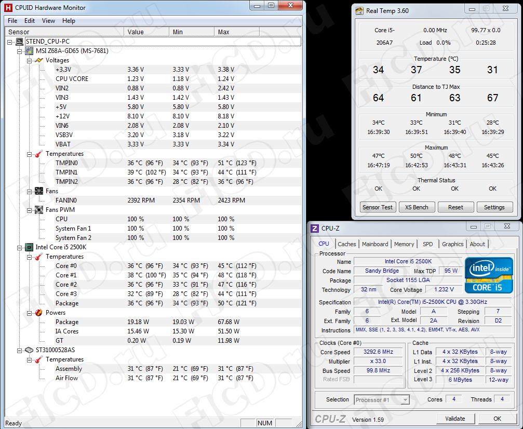Click the Fans PWM icon

tap(39, 210)
